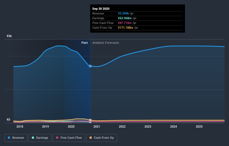
Task: Click the €3.399b revenue value in tooltip
Action: click(x=123, y=13)
